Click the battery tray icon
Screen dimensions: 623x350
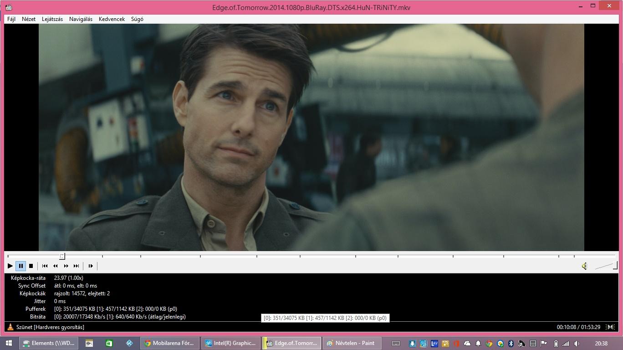click(x=555, y=344)
